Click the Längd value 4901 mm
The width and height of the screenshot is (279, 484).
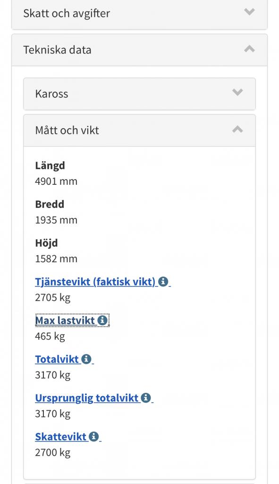click(56, 181)
